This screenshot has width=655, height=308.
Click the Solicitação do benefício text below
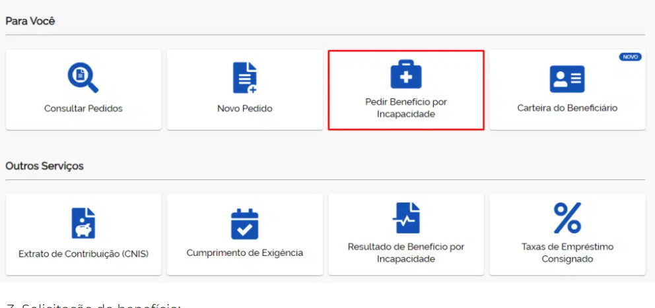click(x=92, y=304)
